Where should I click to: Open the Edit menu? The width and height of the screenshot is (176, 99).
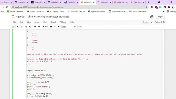[21, 22]
